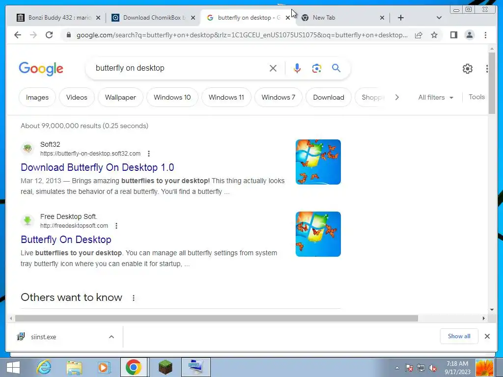Viewport: 503px width, 377px height.
Task: Click the scroll-down arrow of page scrollbar
Action: coord(492,310)
